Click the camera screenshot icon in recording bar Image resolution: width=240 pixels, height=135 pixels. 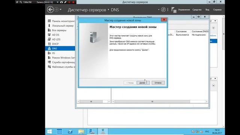61,2
